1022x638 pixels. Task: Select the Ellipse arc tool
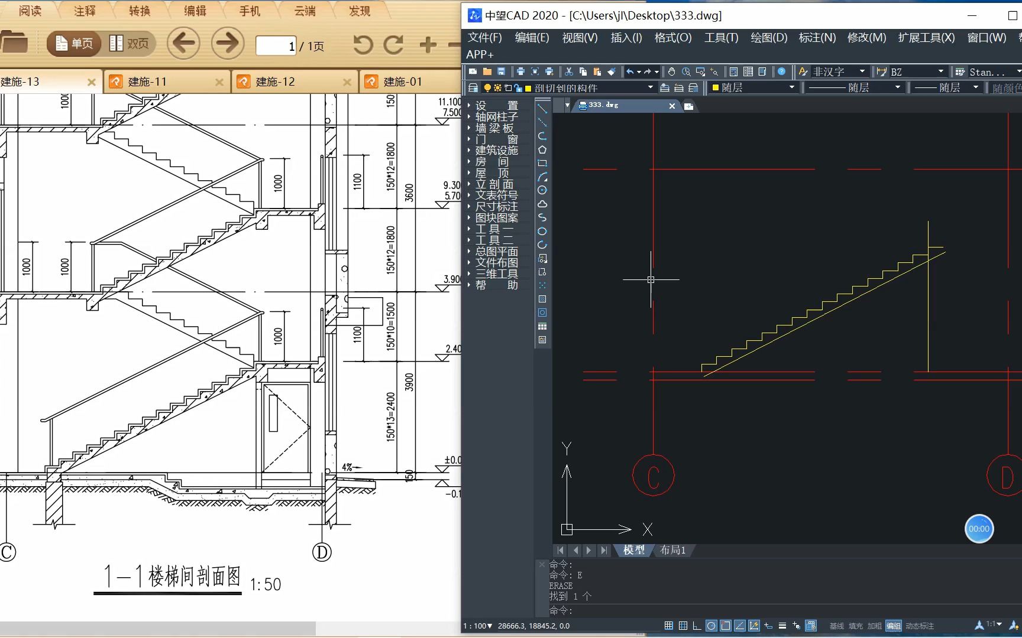[542, 245]
